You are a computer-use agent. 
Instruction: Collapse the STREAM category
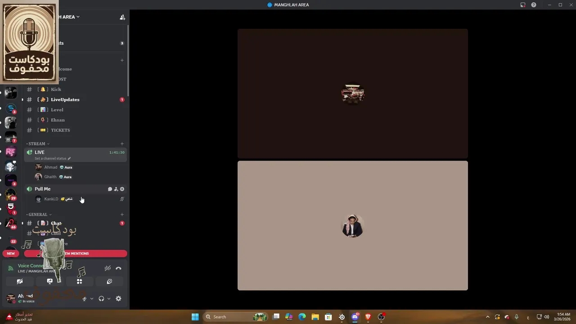tap(38, 144)
